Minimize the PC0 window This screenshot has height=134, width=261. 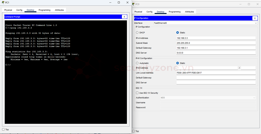(241, 4)
